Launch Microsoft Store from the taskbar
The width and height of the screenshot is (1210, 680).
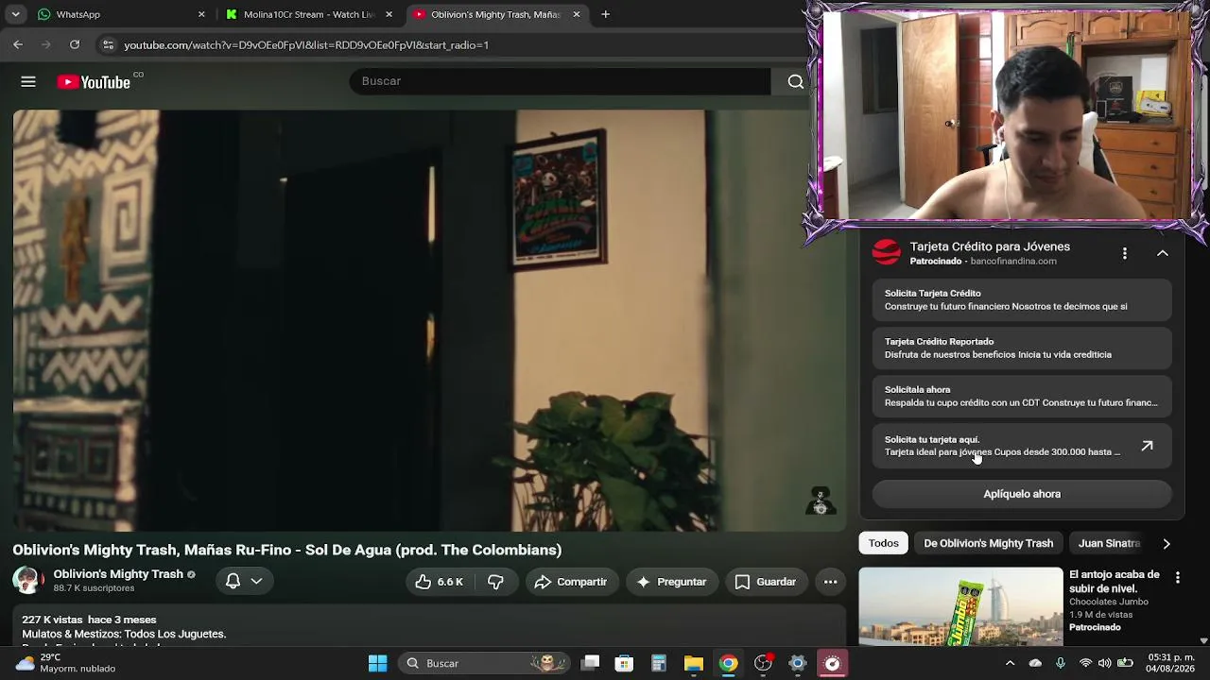(624, 663)
